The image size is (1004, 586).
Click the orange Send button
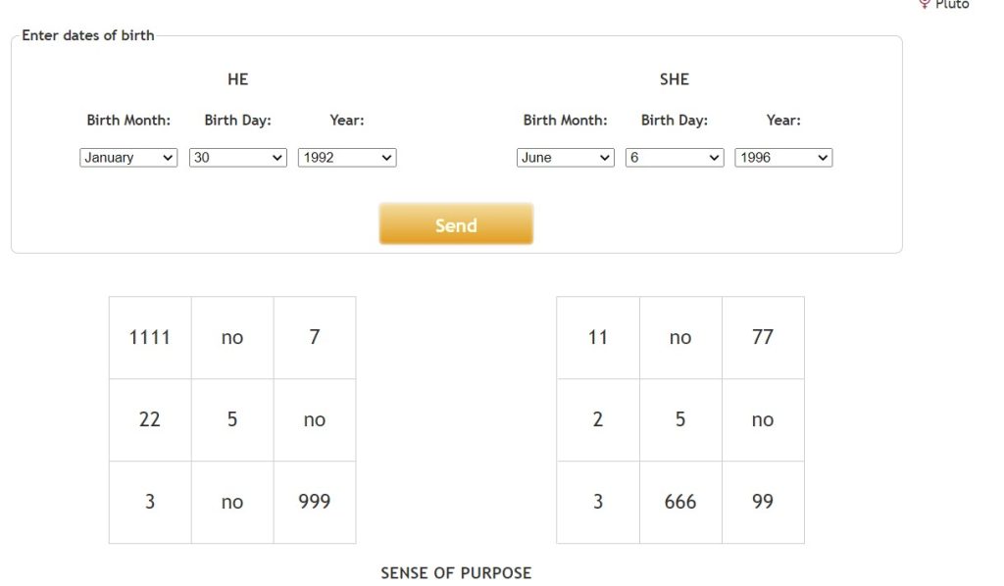(456, 223)
